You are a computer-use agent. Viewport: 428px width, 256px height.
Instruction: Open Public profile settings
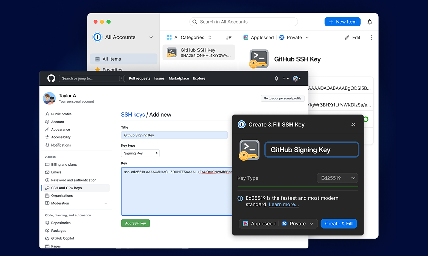coord(61,114)
